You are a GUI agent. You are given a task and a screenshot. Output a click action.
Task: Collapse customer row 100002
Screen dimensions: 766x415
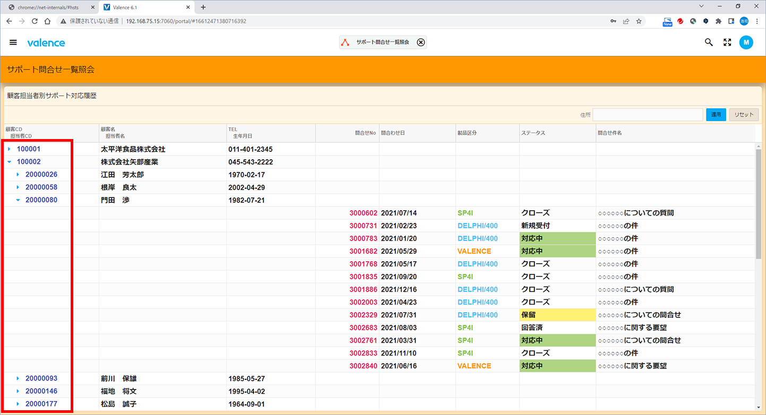pos(10,162)
